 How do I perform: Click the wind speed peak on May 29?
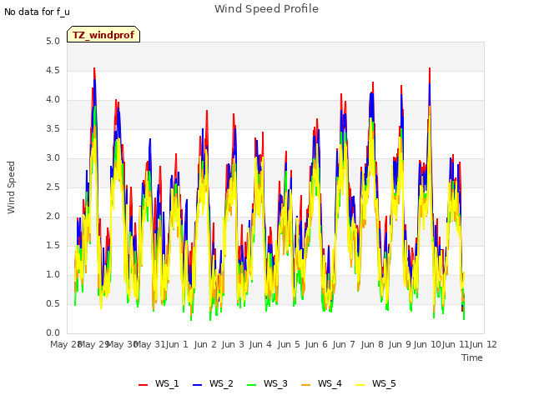94,68
